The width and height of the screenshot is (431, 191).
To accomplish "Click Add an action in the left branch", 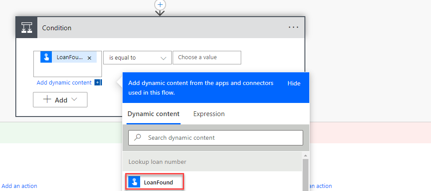I will coord(19,186).
